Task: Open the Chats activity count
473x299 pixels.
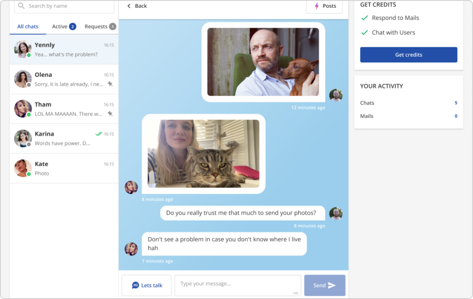Action: pos(455,103)
